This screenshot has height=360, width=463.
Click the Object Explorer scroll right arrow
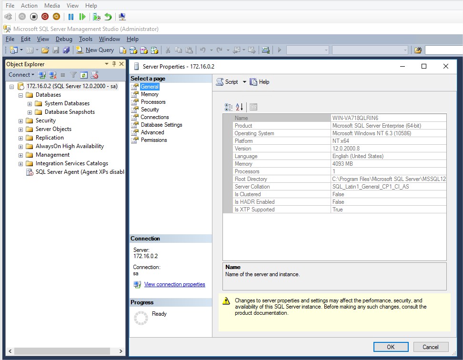(121, 351)
